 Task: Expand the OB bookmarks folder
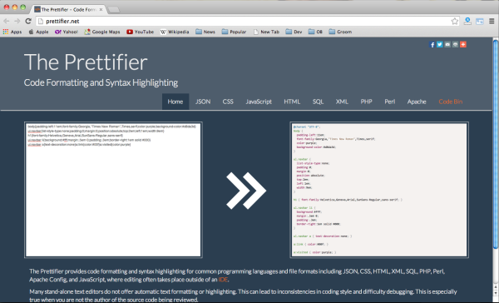tap(315, 32)
